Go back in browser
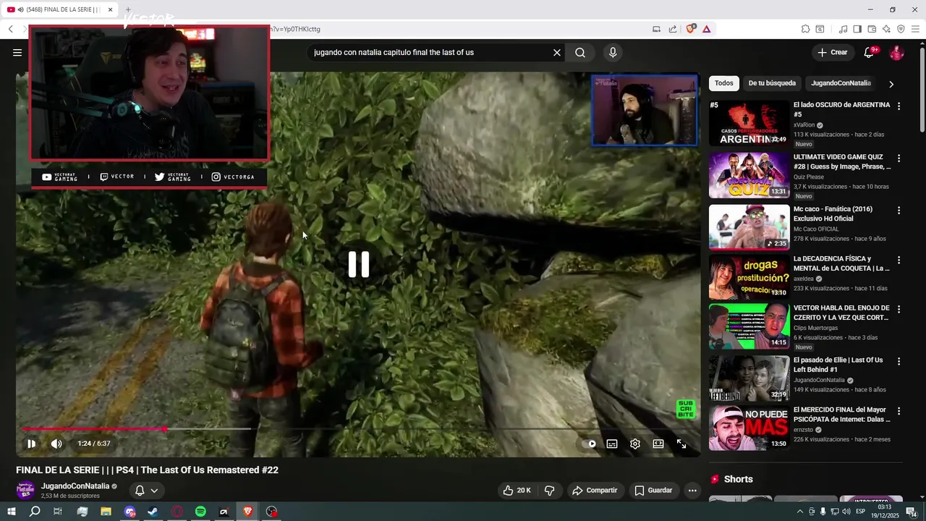This screenshot has height=521, width=926. [x=10, y=29]
